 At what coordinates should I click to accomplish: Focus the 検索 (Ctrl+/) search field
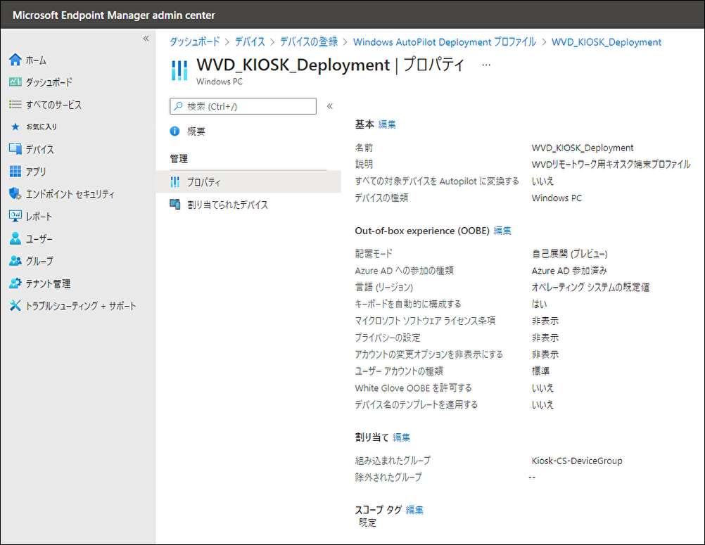coord(243,106)
